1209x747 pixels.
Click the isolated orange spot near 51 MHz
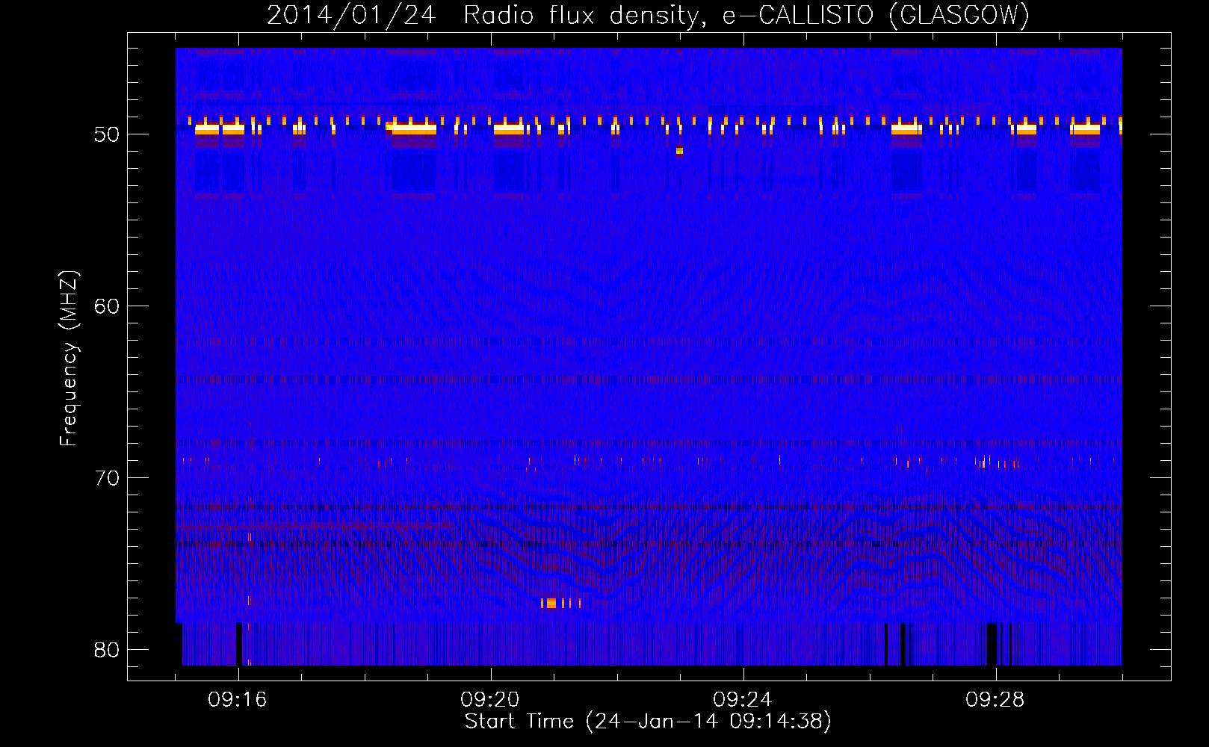click(x=679, y=151)
